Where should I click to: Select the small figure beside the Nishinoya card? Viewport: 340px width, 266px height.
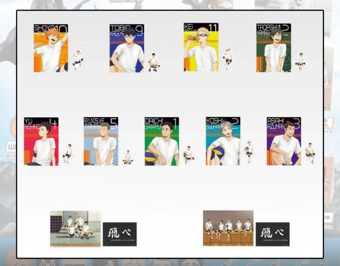click(68, 154)
